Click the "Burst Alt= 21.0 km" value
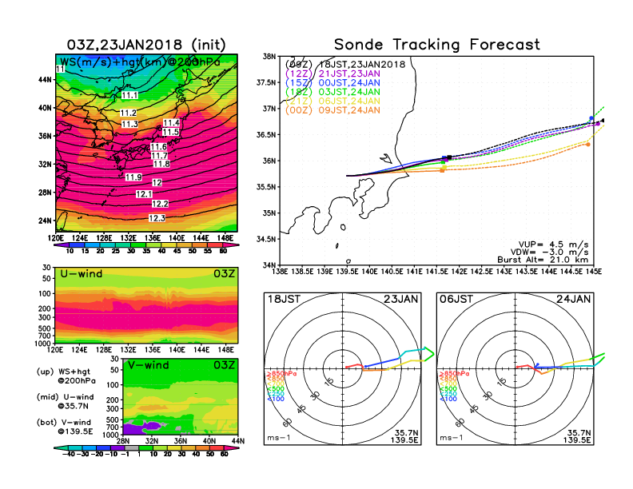 [543, 260]
